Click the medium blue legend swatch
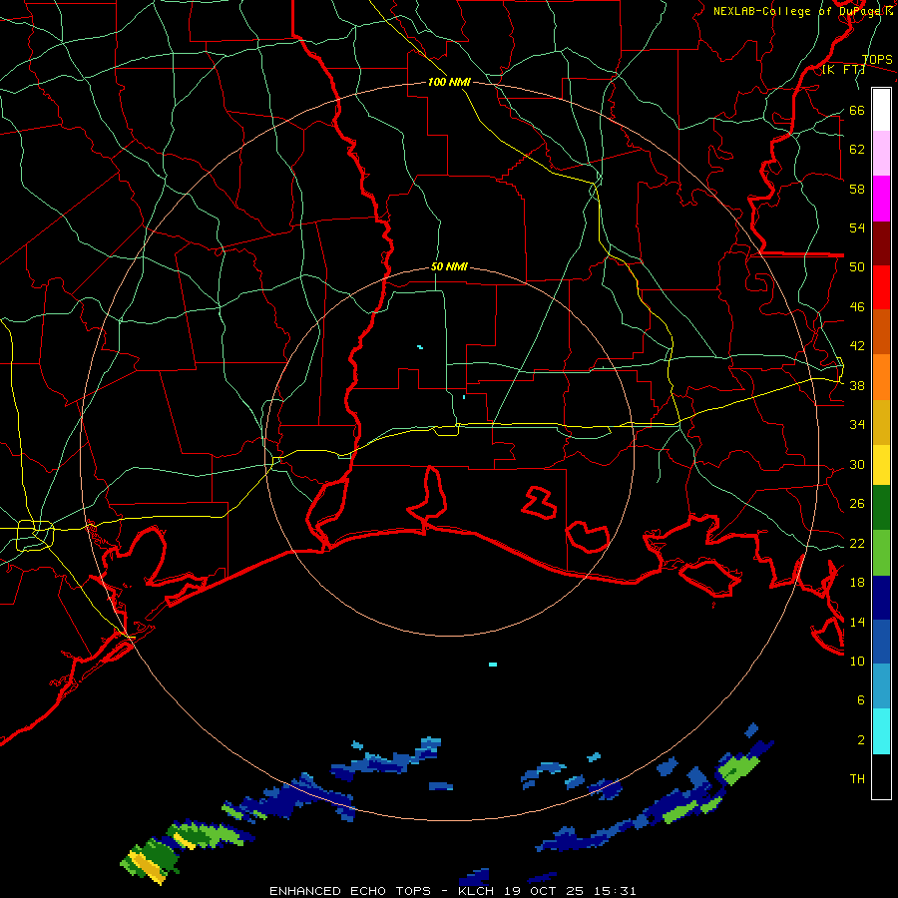The height and width of the screenshot is (898, 898). [x=881, y=642]
